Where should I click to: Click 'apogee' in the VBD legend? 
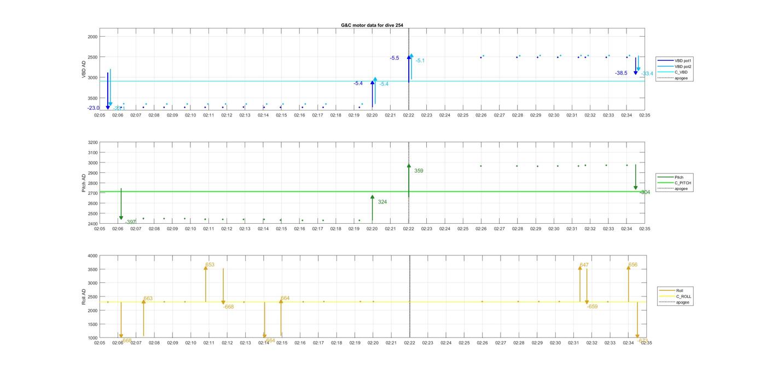coord(672,78)
